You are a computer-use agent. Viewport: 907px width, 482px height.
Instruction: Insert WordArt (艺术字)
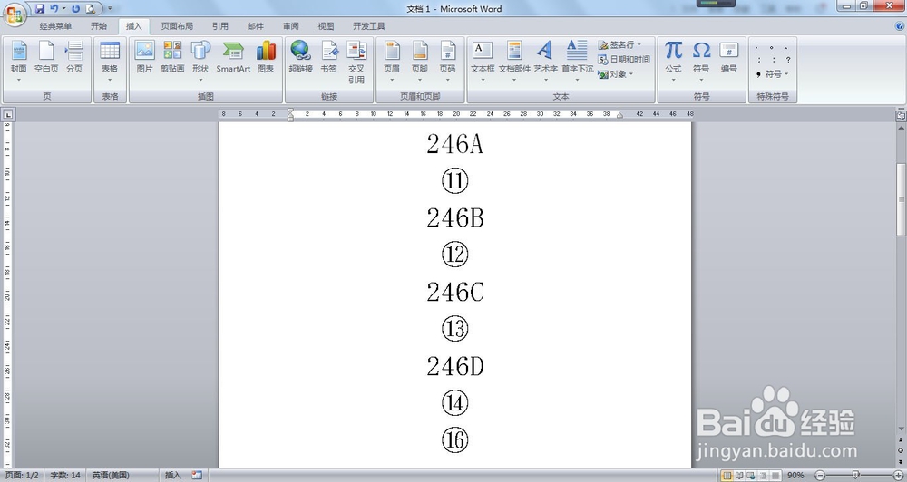(545, 61)
